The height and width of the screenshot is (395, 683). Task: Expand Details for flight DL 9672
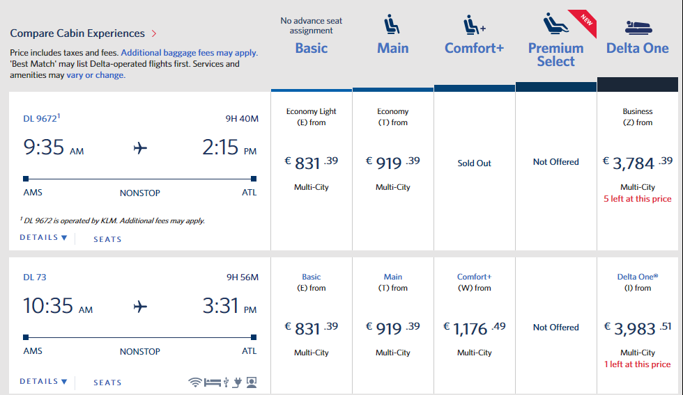43,238
